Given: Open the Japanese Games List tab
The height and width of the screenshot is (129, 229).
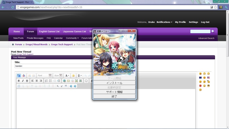Looking at the screenshot, I should click(74, 31).
